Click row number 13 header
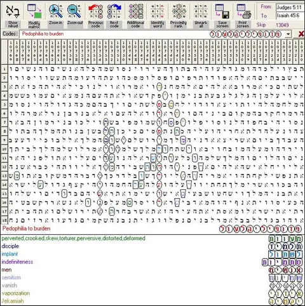Viewport: 305px width, 306px height. (4, 176)
